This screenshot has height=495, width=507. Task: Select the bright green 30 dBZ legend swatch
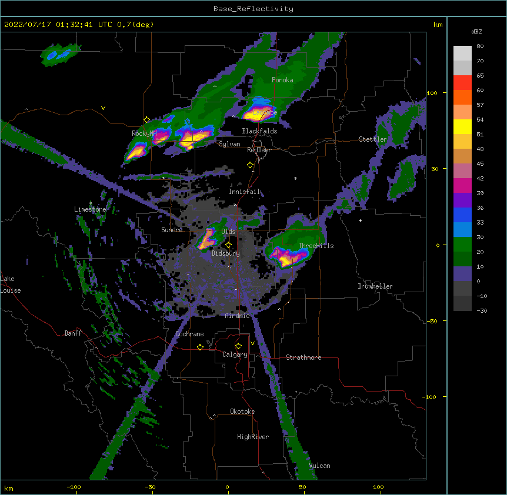pyautogui.click(x=462, y=245)
